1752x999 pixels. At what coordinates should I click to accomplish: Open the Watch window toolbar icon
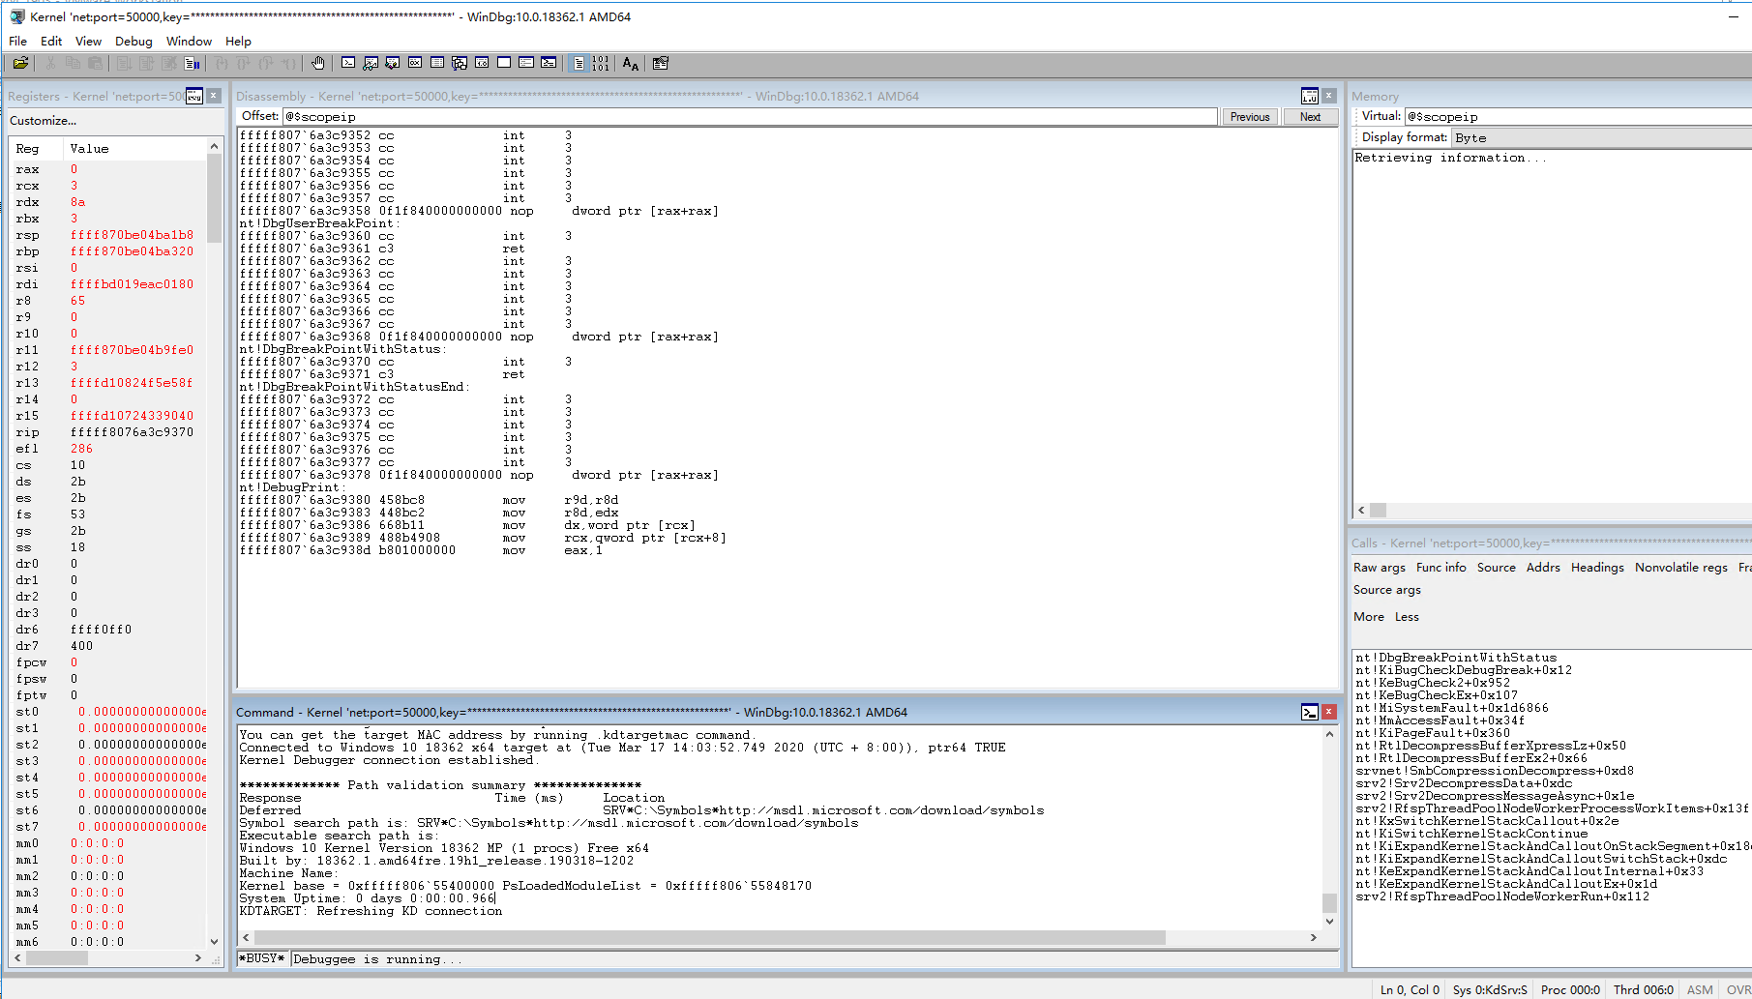pyautogui.click(x=371, y=63)
